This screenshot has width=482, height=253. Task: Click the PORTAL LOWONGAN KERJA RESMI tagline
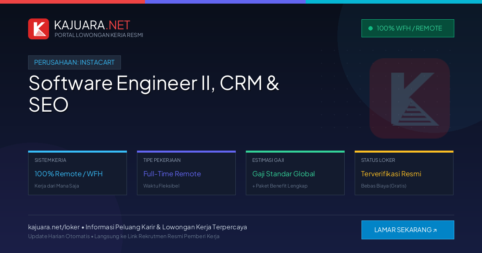tap(99, 35)
